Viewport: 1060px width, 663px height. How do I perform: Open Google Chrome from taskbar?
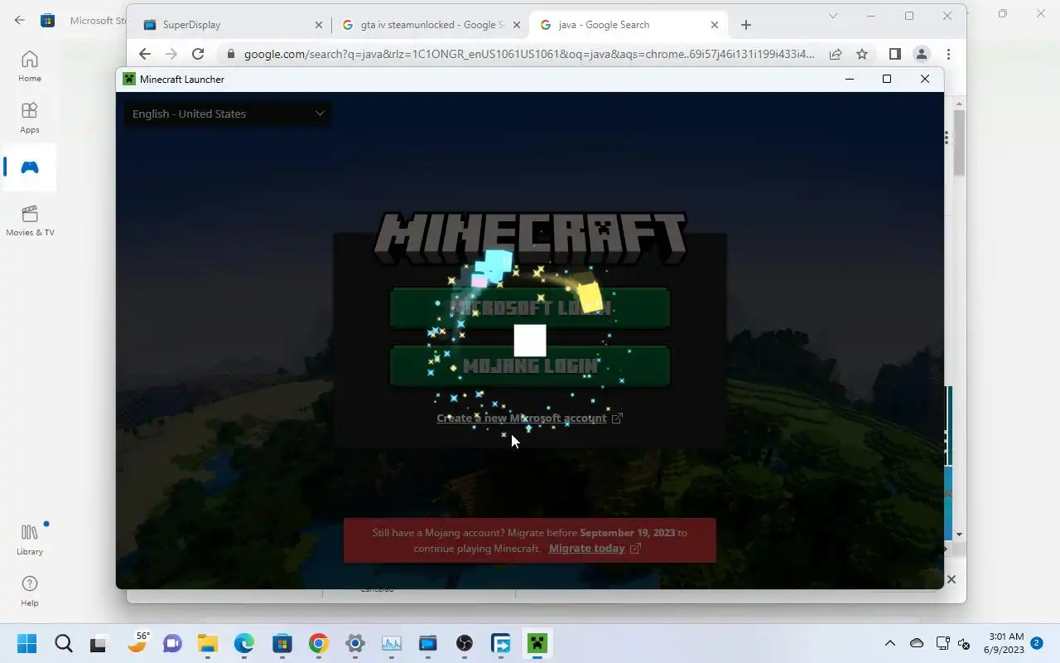(x=318, y=644)
